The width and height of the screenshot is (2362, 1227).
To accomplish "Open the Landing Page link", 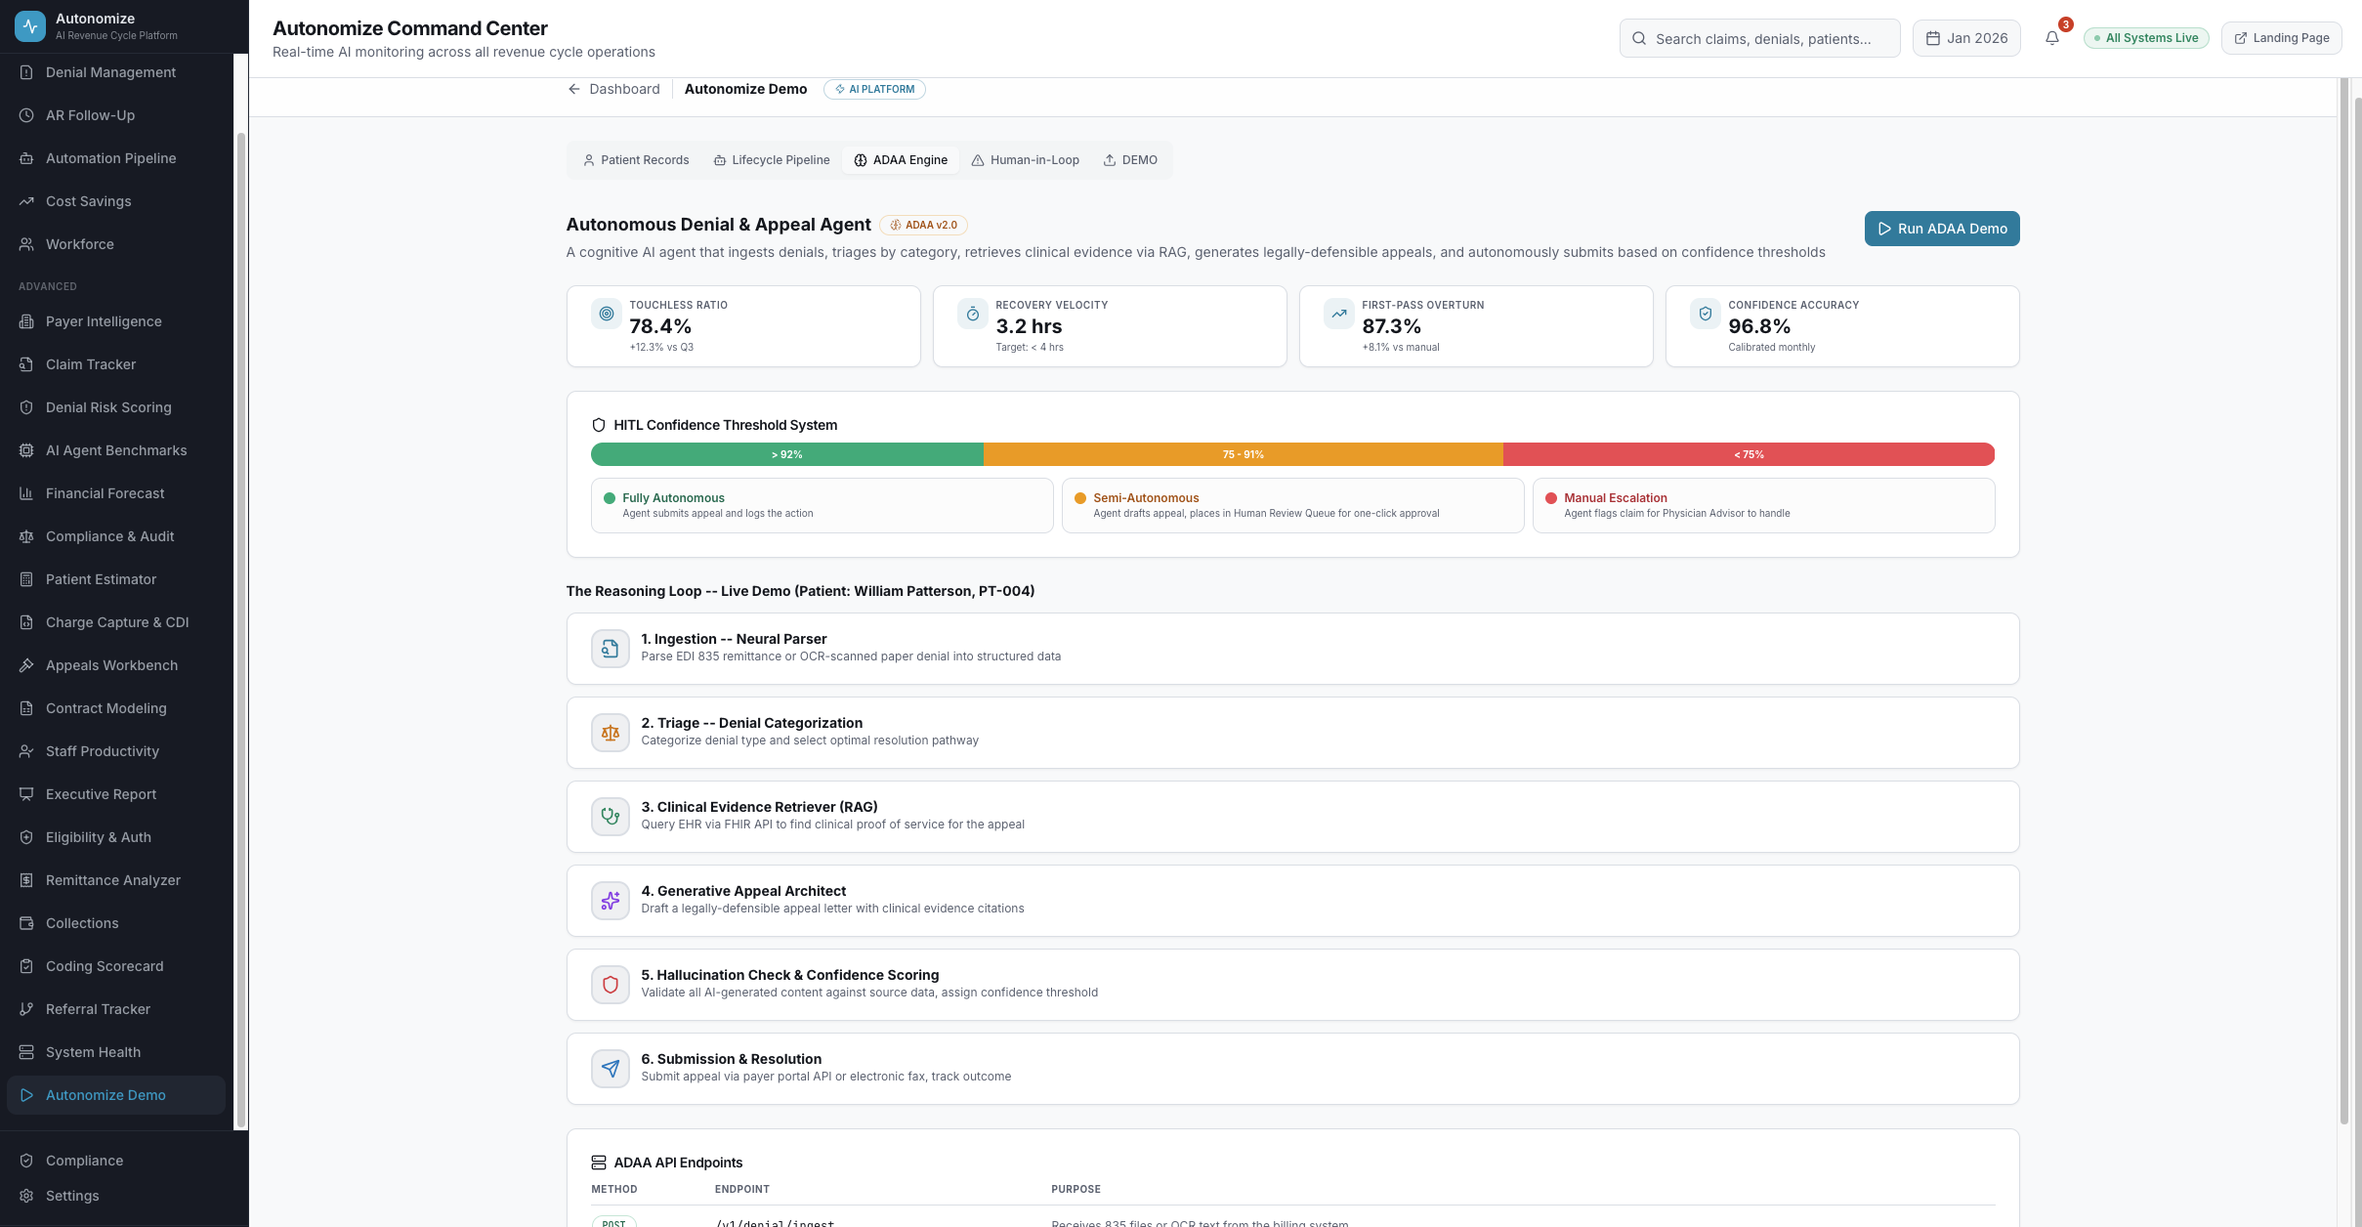I will [x=2280, y=38].
